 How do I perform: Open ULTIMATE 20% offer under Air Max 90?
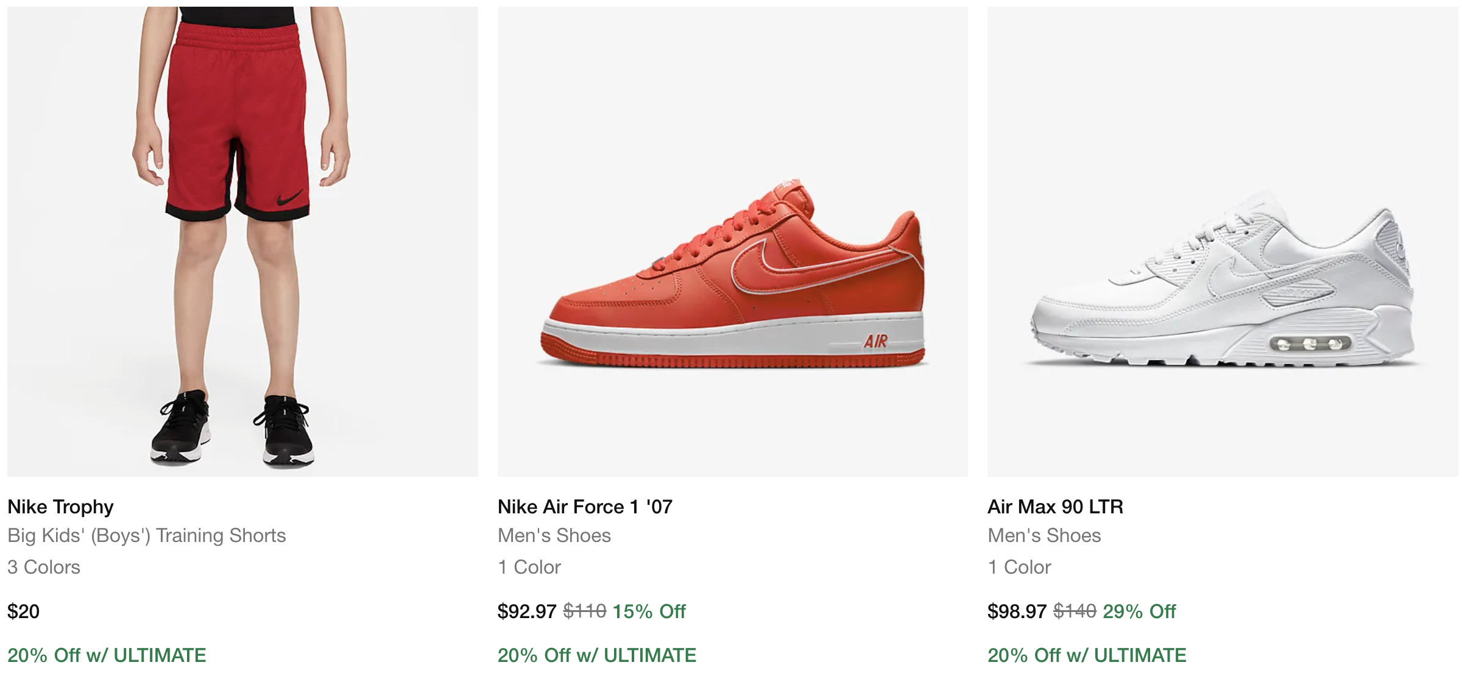coord(1087,655)
